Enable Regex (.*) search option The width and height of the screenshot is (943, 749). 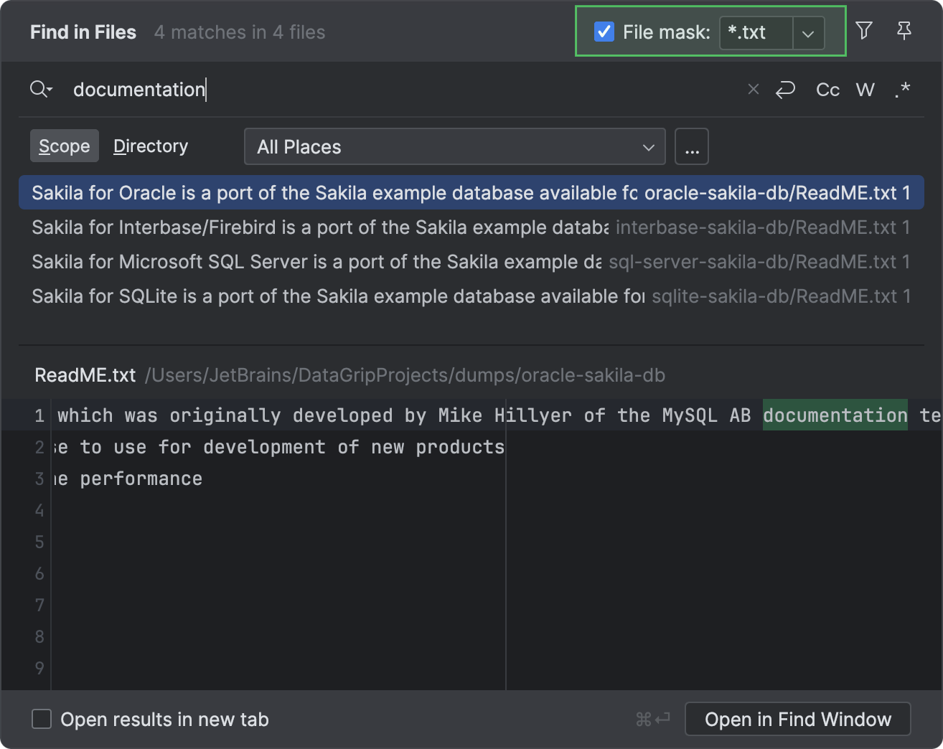(902, 90)
